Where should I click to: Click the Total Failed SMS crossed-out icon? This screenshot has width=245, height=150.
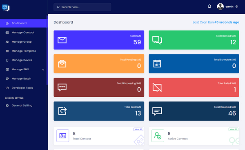tap(157, 87)
